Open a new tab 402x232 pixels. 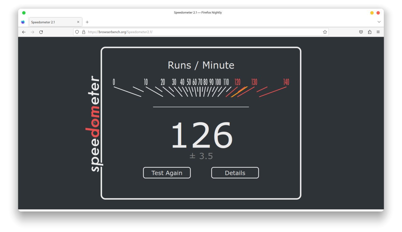tap(87, 22)
